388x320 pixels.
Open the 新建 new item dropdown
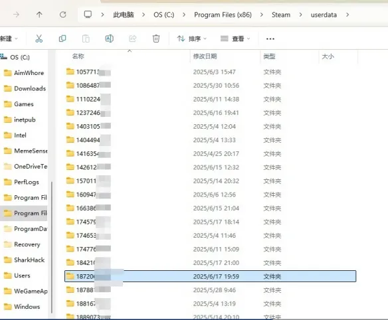point(9,39)
